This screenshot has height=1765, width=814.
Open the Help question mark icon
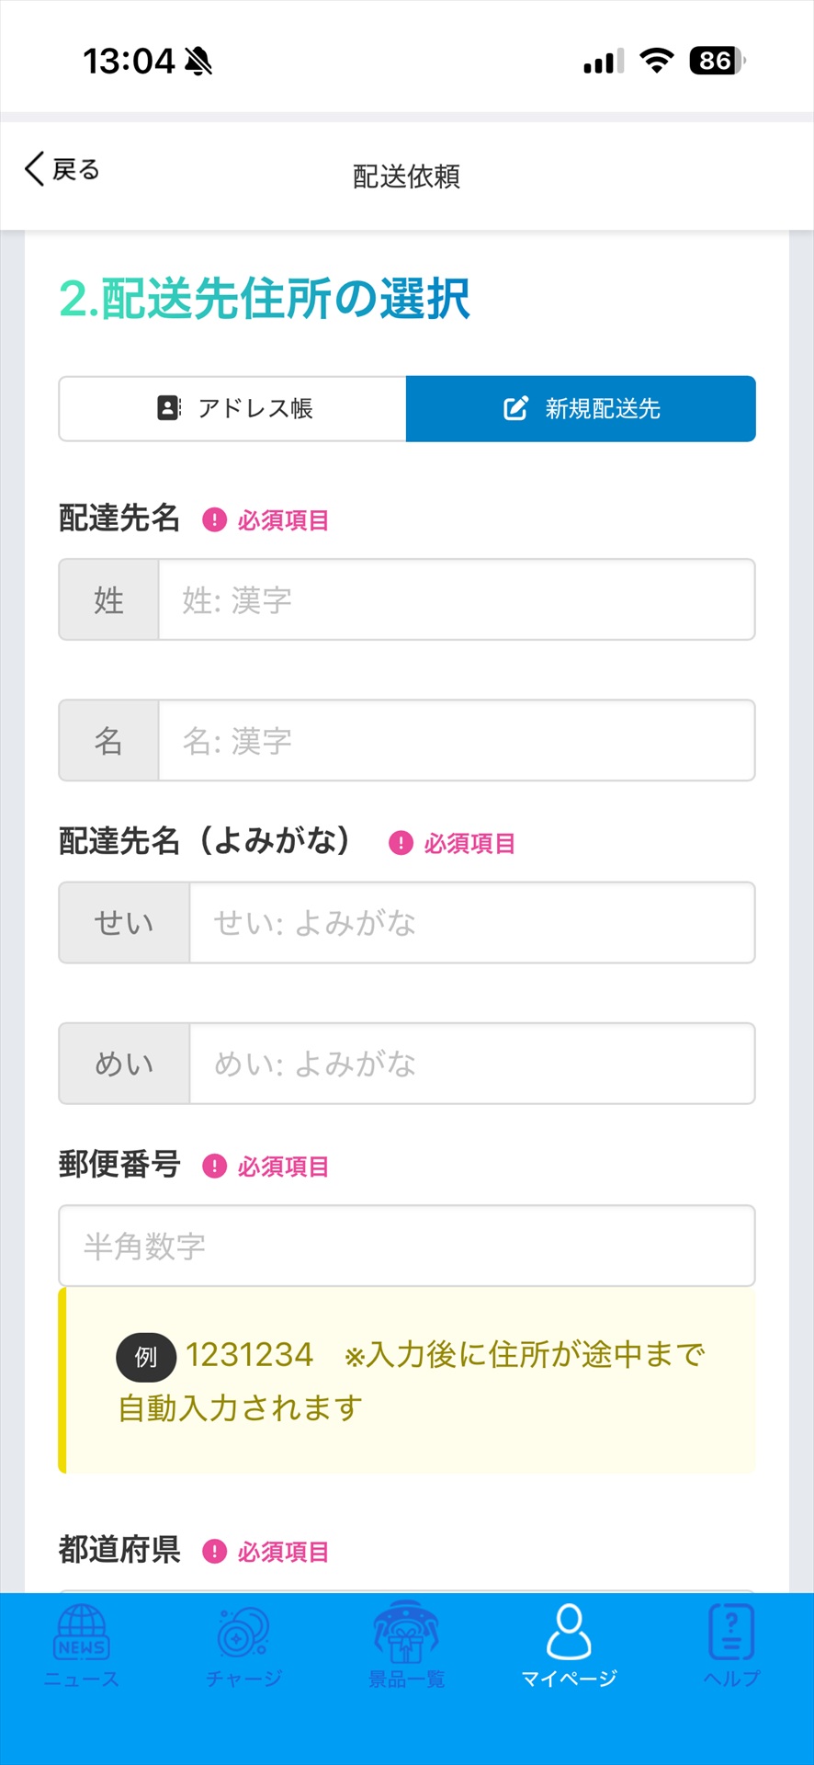point(731,1633)
